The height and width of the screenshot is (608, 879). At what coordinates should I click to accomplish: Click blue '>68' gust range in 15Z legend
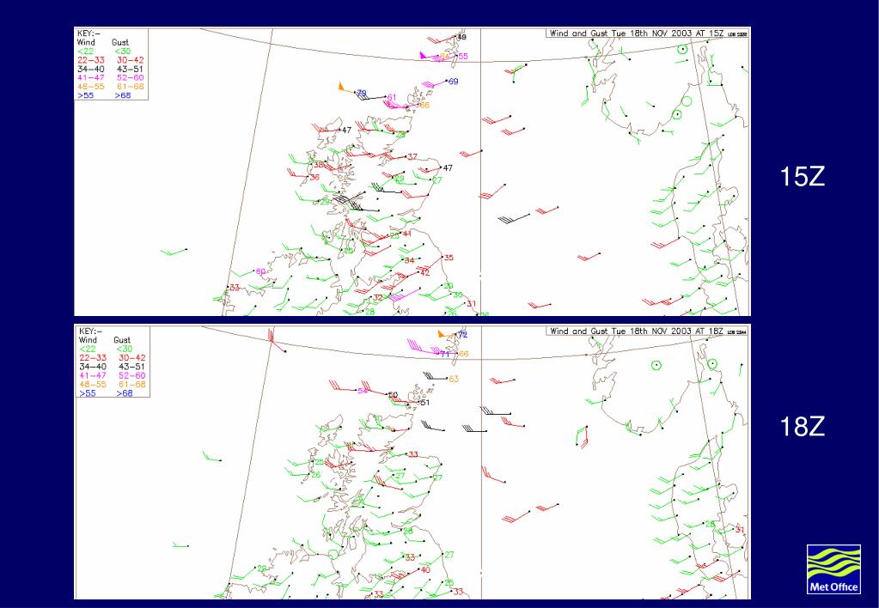pos(123,96)
